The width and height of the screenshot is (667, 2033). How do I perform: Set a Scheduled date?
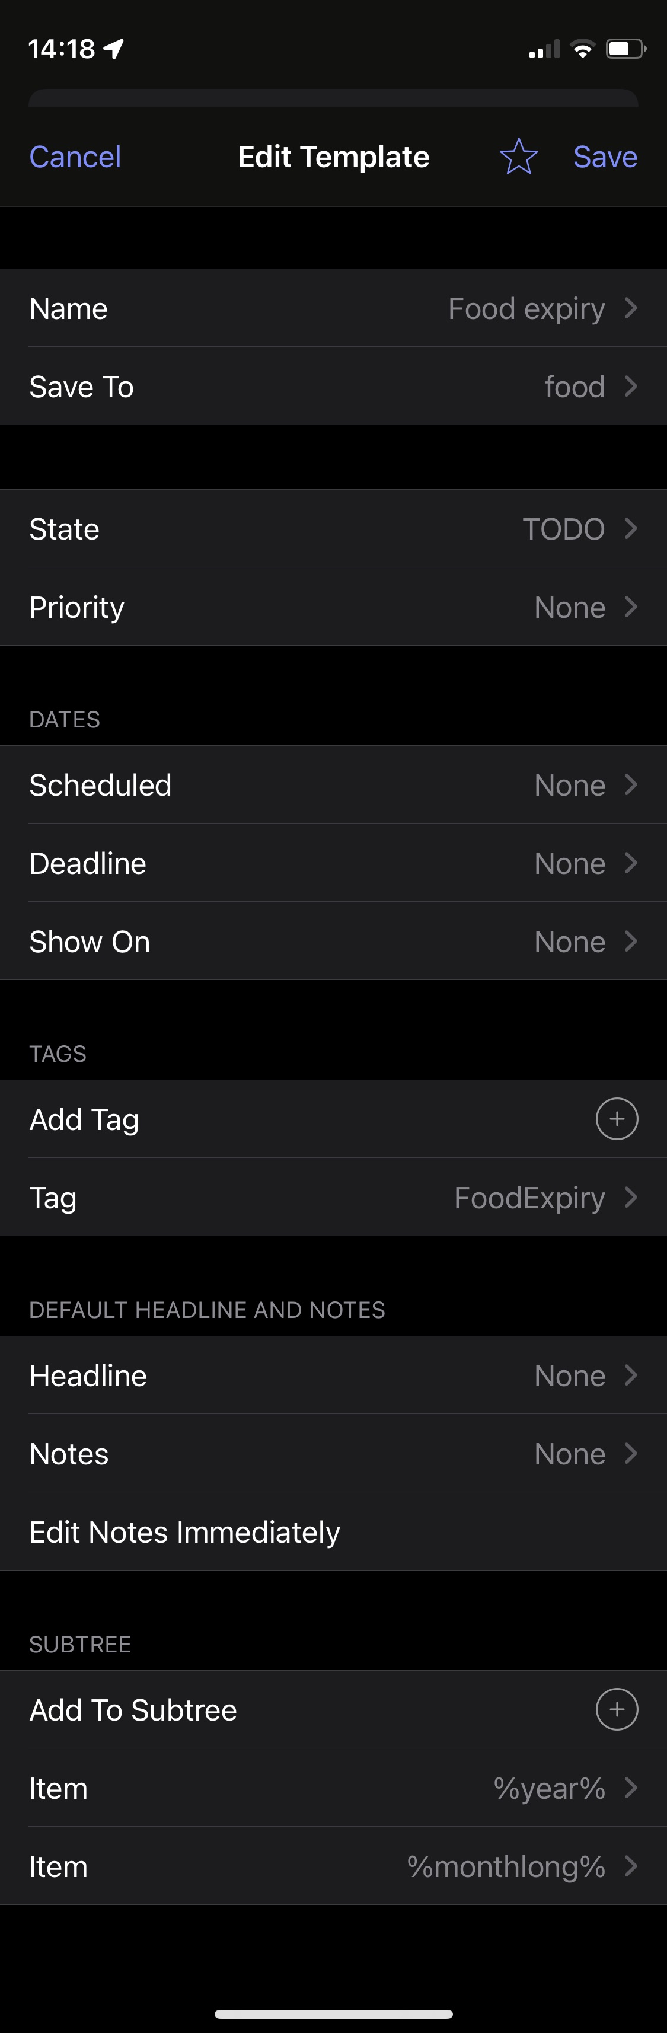tap(333, 784)
